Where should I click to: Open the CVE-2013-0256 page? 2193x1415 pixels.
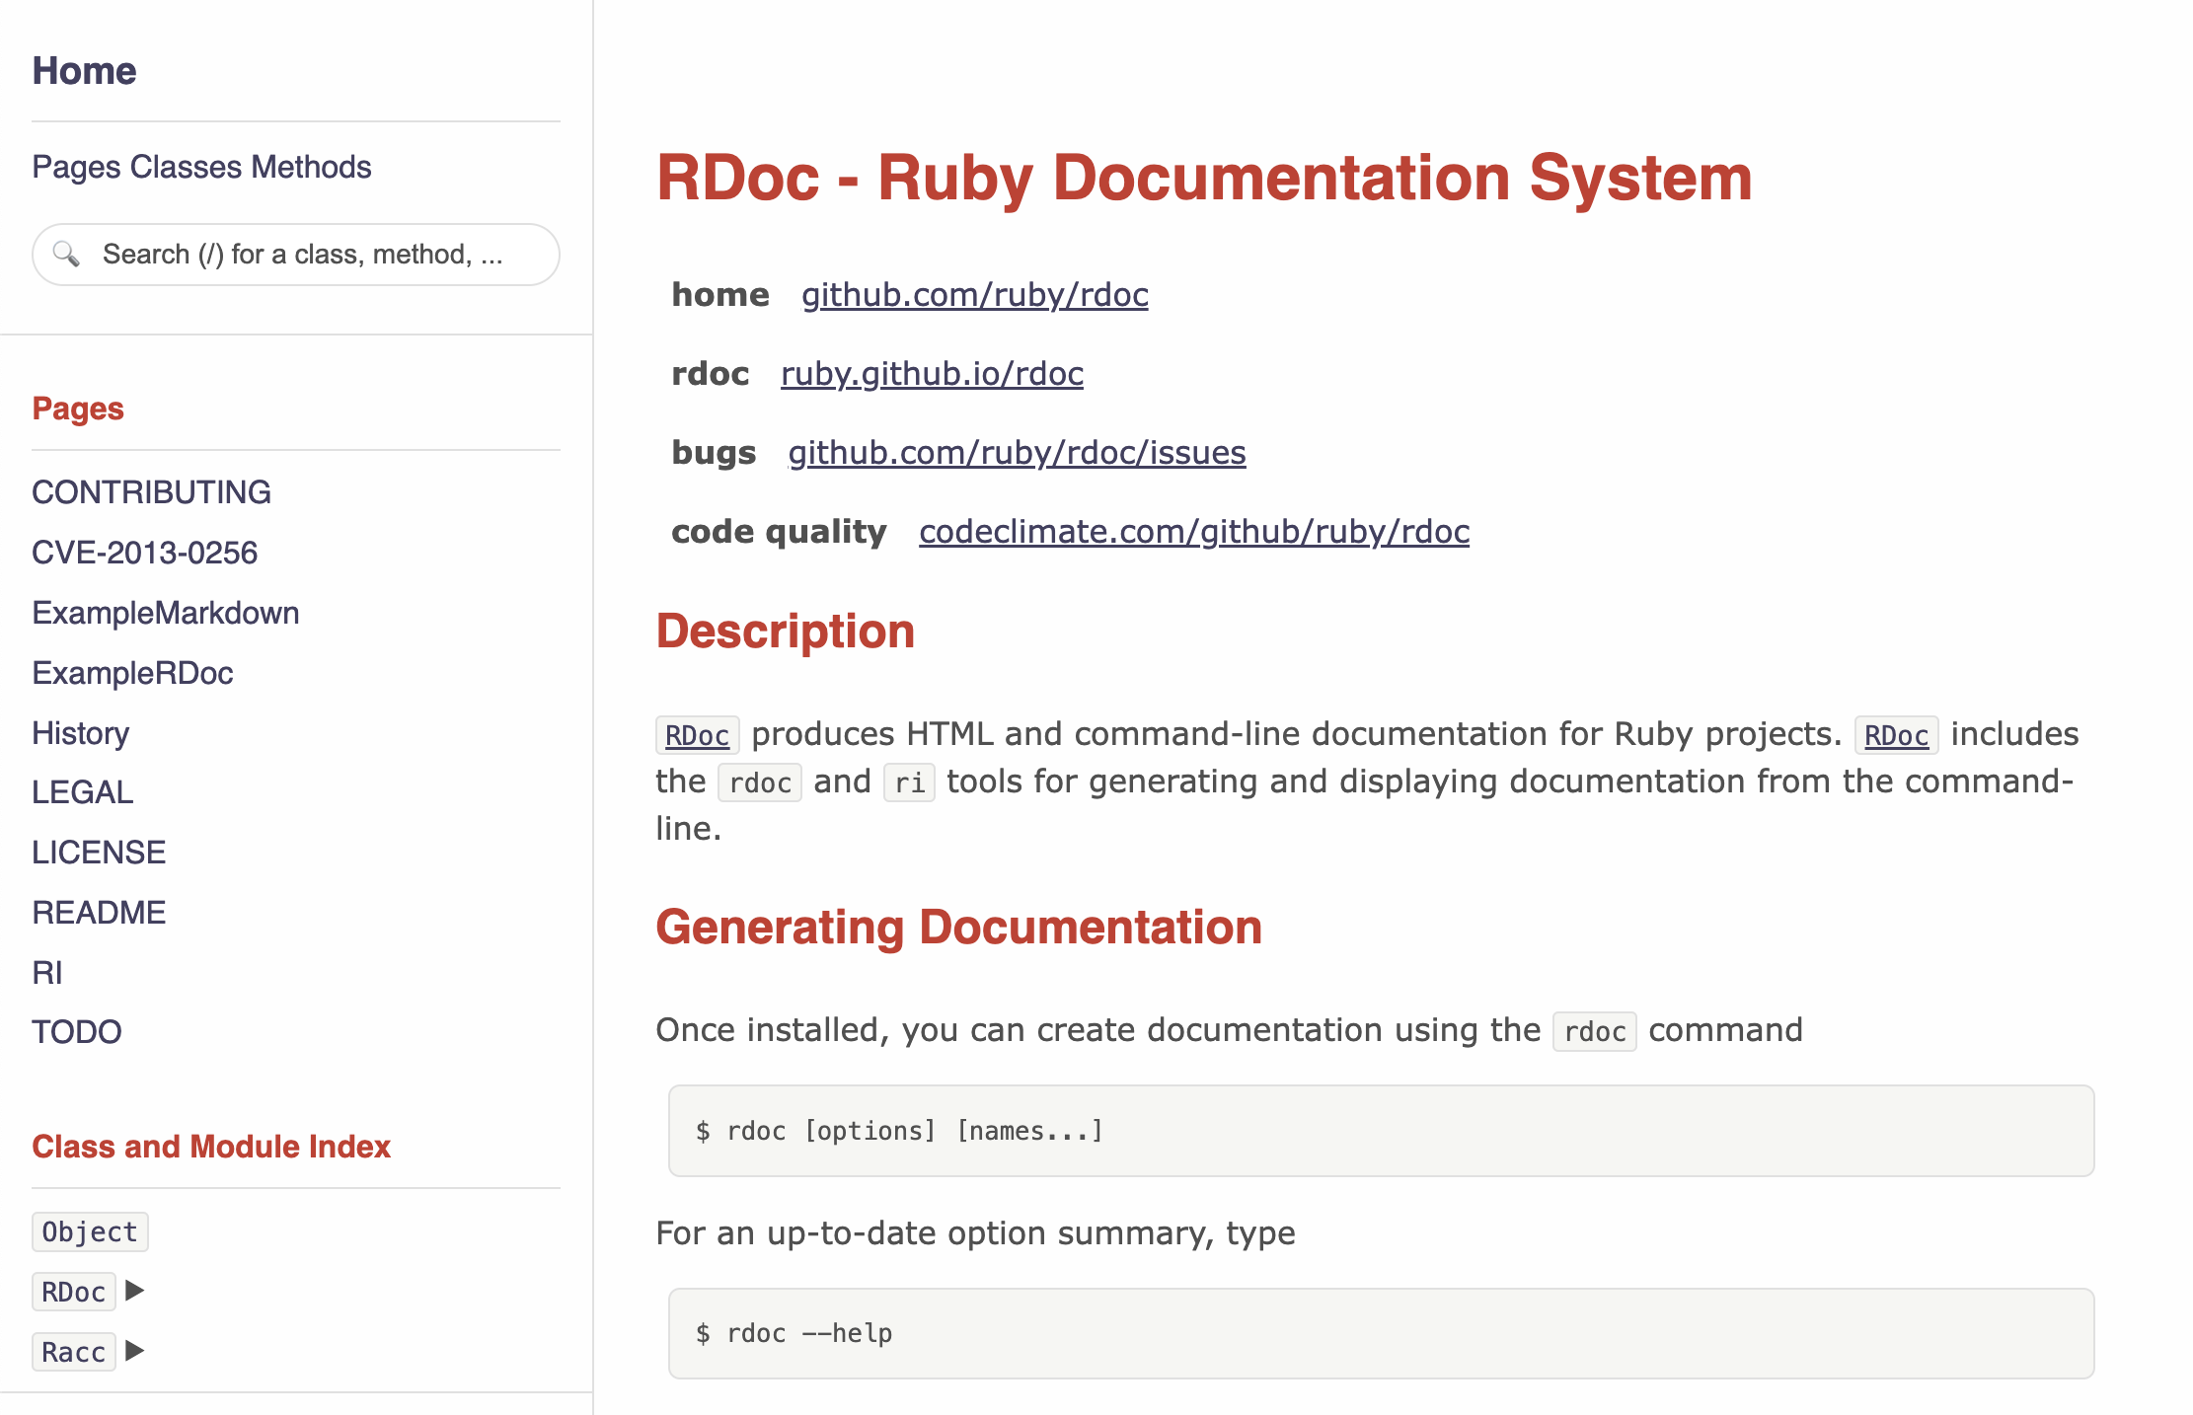tap(144, 553)
